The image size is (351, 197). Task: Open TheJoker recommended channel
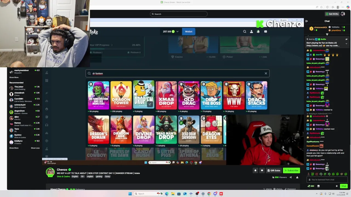[24, 88]
